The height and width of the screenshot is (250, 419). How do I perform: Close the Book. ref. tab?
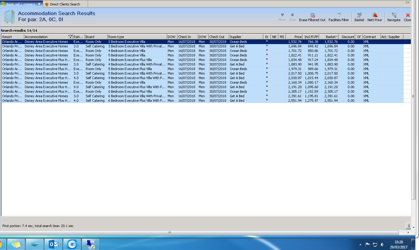tap(39, 4)
